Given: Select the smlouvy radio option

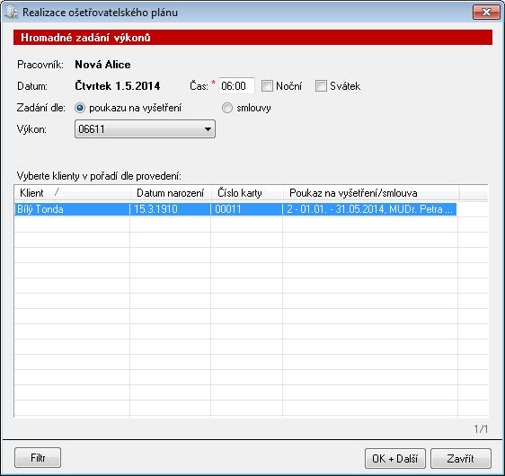Looking at the screenshot, I should point(227,108).
